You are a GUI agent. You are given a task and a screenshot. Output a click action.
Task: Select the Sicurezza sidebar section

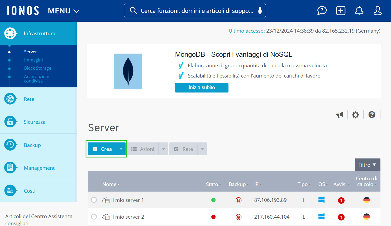(38, 122)
